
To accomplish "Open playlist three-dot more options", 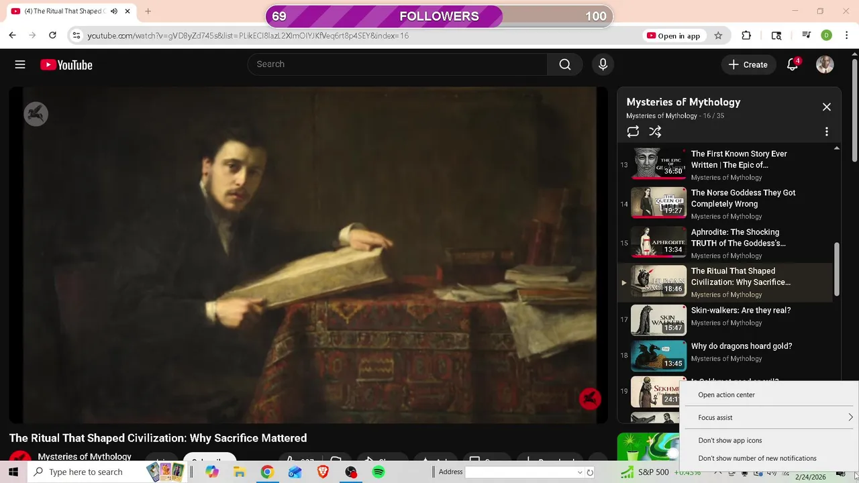I will [827, 131].
